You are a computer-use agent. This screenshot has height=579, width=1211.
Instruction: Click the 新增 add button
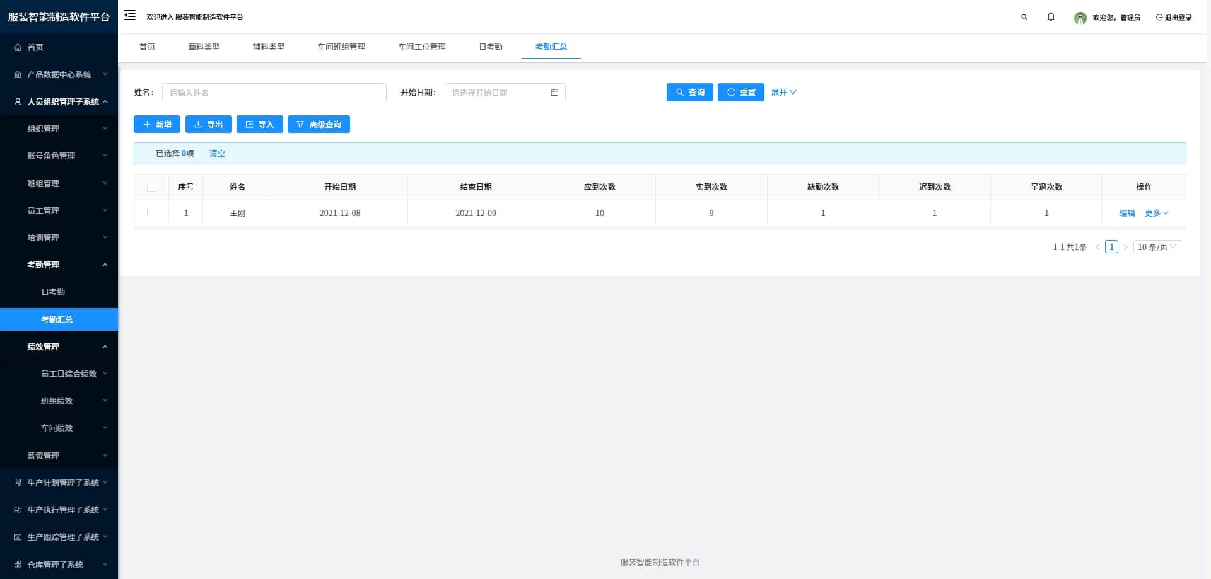coord(157,124)
